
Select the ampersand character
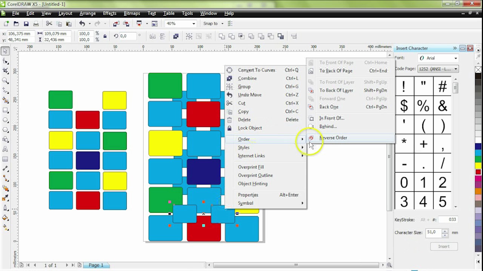click(443, 106)
